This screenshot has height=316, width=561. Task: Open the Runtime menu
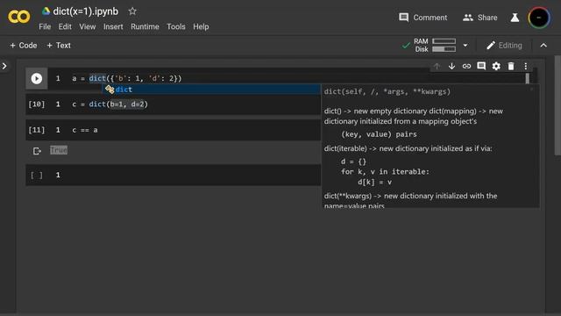coord(145,26)
